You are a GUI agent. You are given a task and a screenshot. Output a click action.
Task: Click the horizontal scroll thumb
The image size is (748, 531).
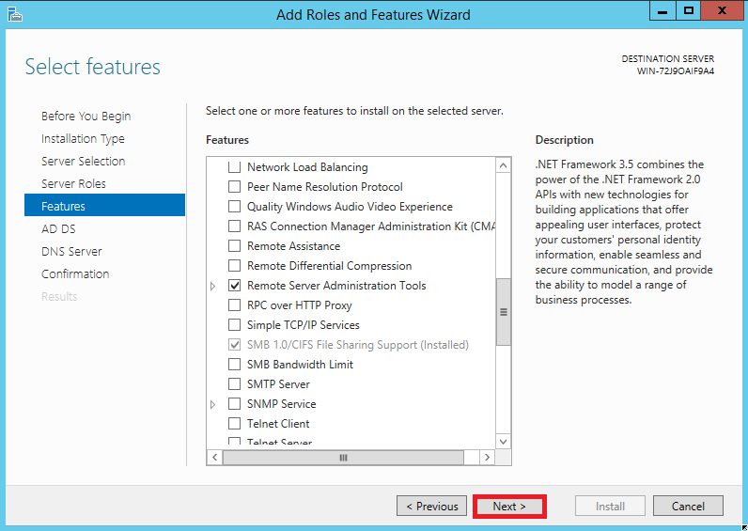pos(343,458)
